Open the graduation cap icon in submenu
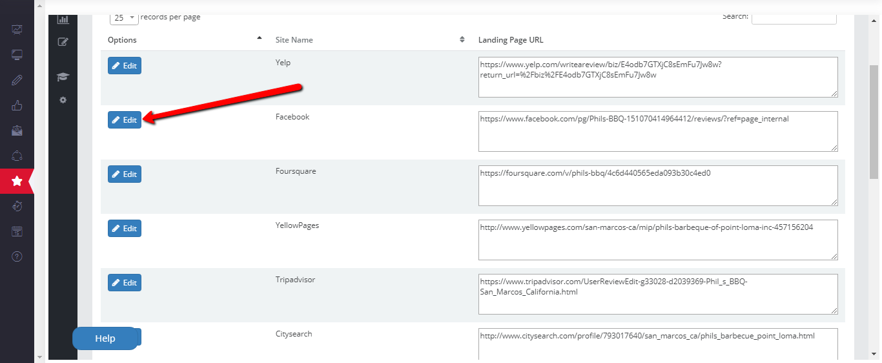 tap(63, 77)
